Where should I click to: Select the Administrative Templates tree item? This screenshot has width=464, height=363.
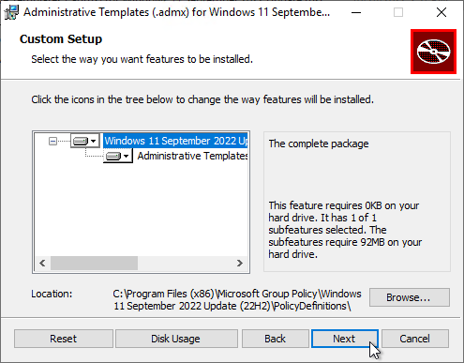click(192, 156)
